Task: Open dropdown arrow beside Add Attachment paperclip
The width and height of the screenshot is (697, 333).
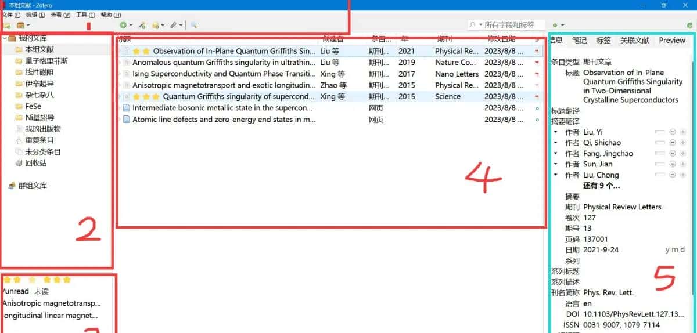Action: tap(181, 26)
